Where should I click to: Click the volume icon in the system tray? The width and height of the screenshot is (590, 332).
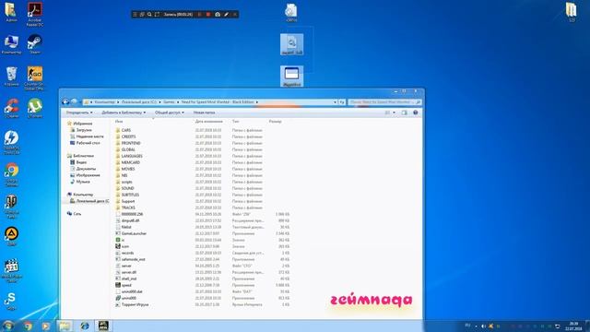(x=483, y=326)
